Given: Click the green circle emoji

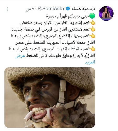Looking at the screenshot, I should coord(92,16).
